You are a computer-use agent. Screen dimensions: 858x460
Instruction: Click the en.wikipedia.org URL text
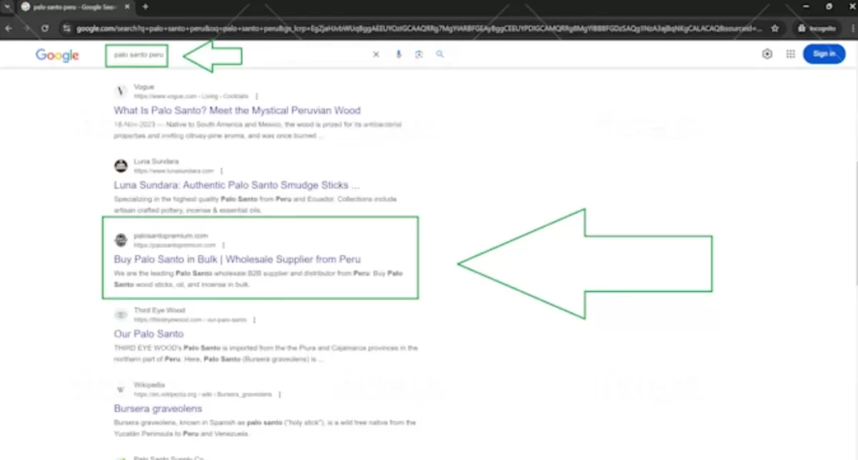click(203, 394)
